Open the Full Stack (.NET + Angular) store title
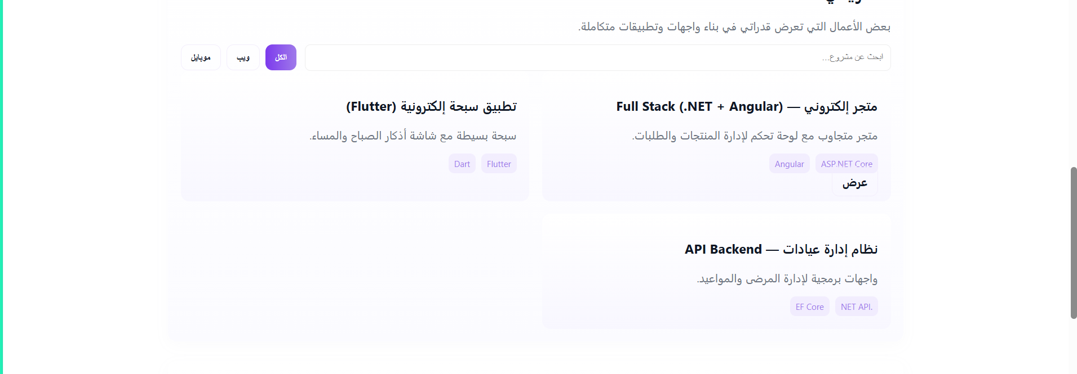The image size is (1077, 374). tap(747, 107)
